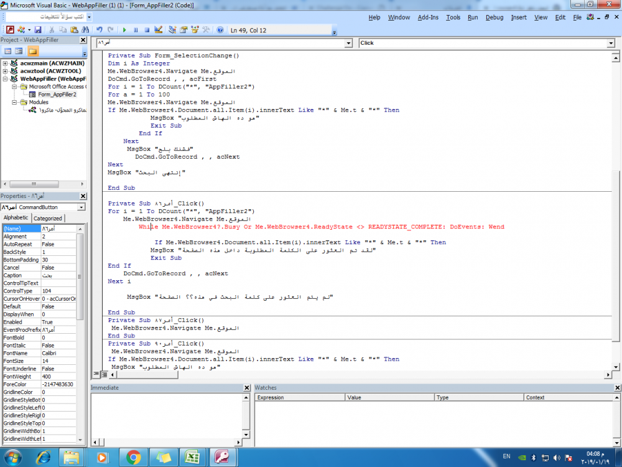Open the Window menu
Image resolution: width=622 pixels, height=467 pixels.
pyautogui.click(x=399, y=17)
